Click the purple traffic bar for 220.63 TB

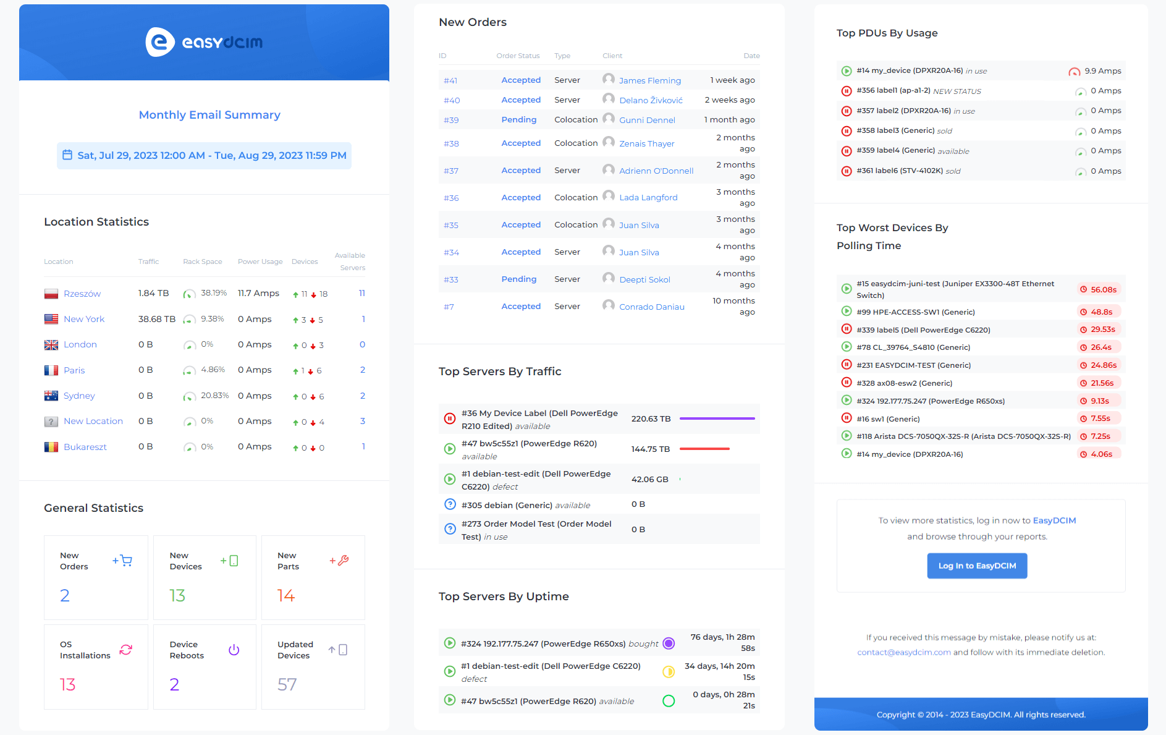(x=717, y=418)
